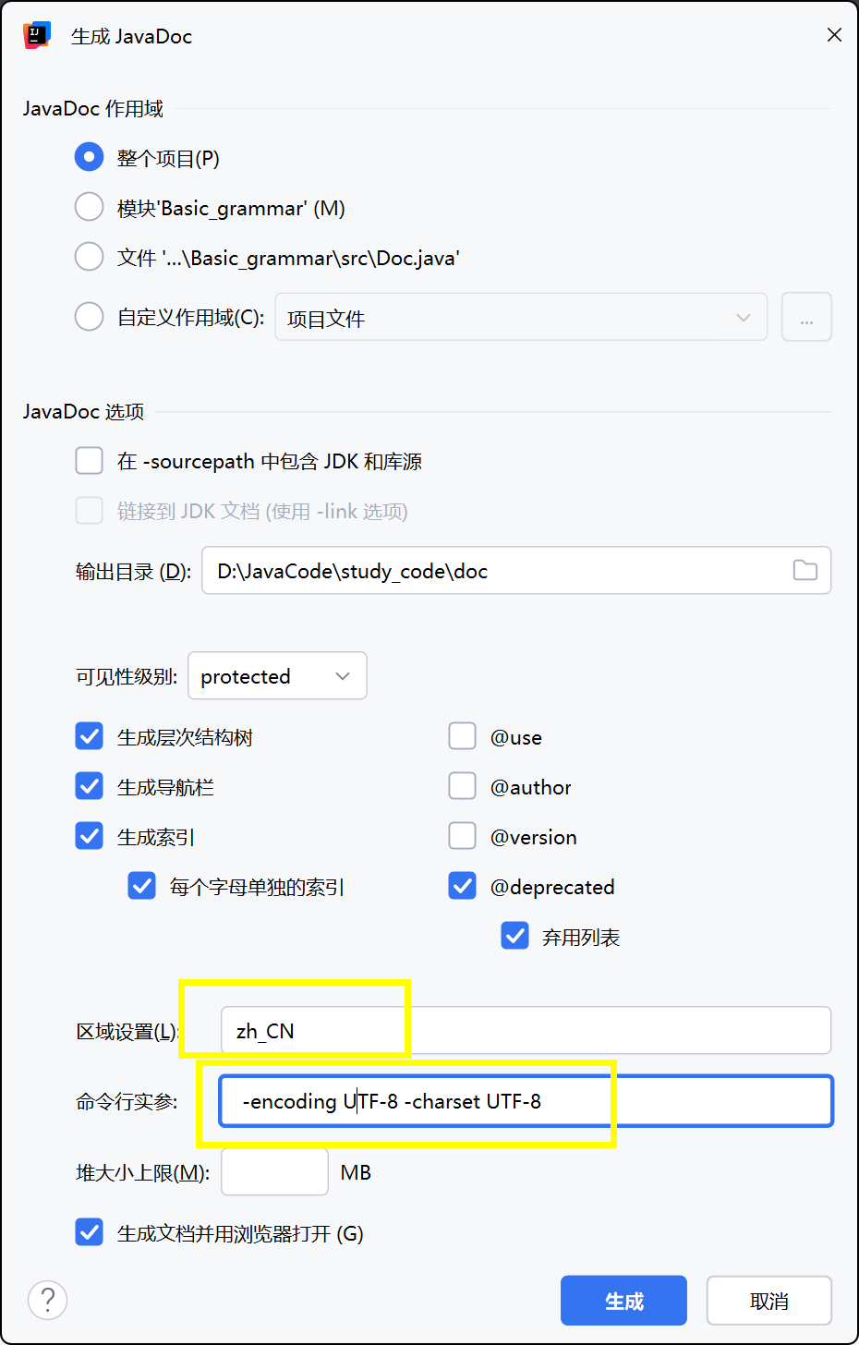
Task: Click the 堆大小上限(M) input box
Action: (x=274, y=1171)
